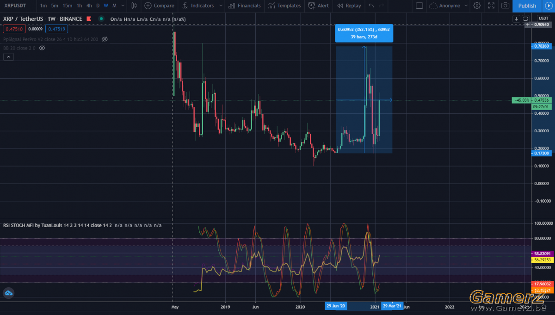The width and height of the screenshot is (555, 315).
Task: Click the Alert clock icon
Action: click(x=311, y=6)
